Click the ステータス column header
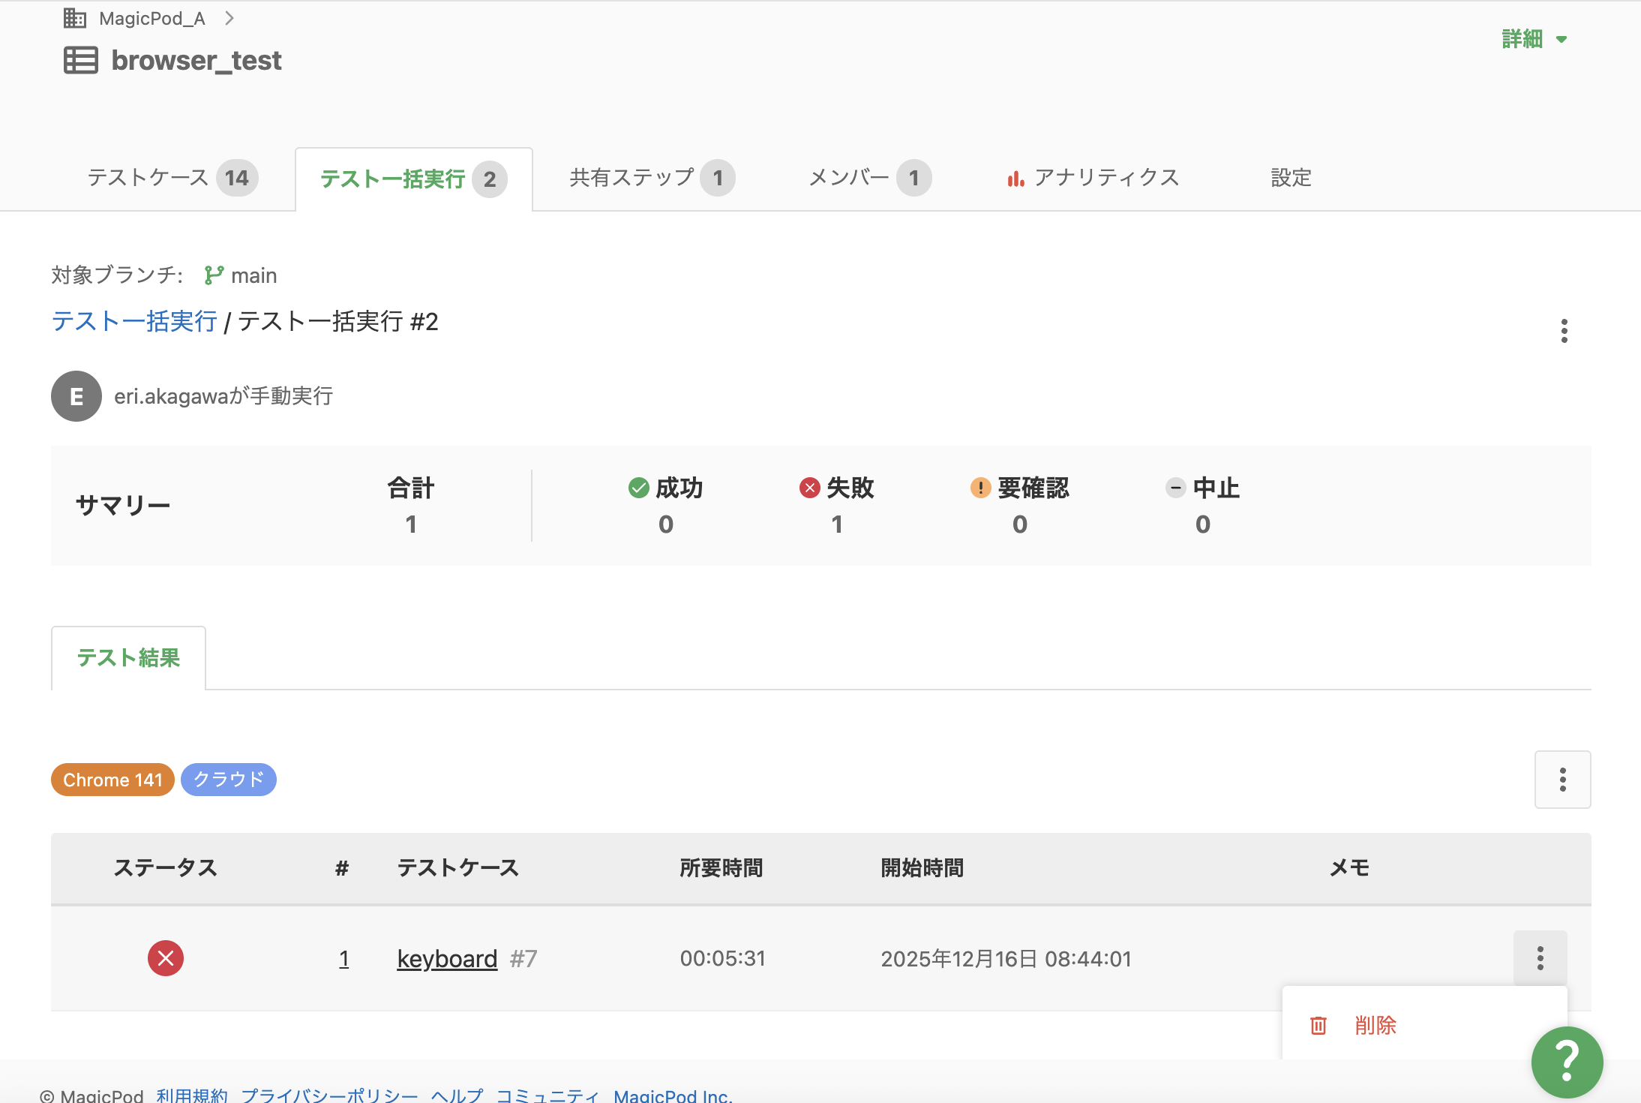The image size is (1641, 1103). coord(165,868)
